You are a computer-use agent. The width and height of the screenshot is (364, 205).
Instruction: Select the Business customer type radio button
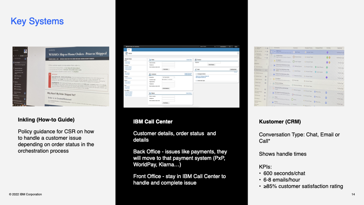click(x=162, y=79)
